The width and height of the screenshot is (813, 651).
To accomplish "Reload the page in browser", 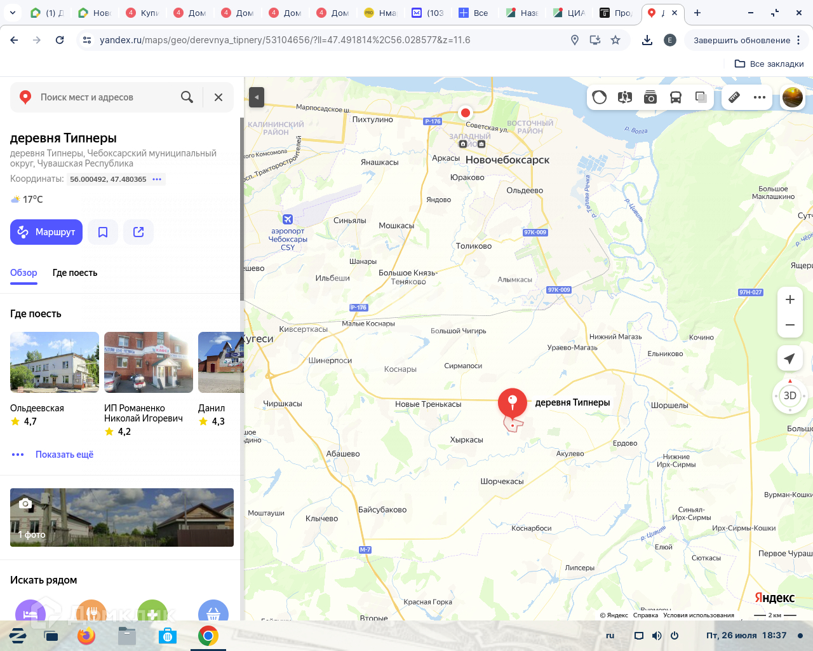I will (x=60, y=40).
